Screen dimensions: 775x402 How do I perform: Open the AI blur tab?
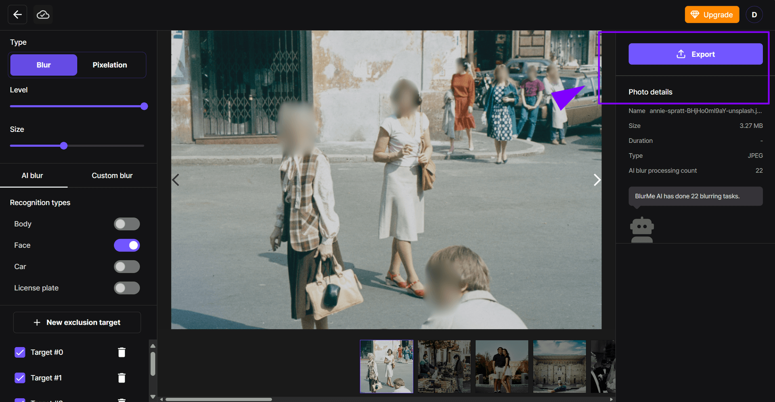pos(32,175)
